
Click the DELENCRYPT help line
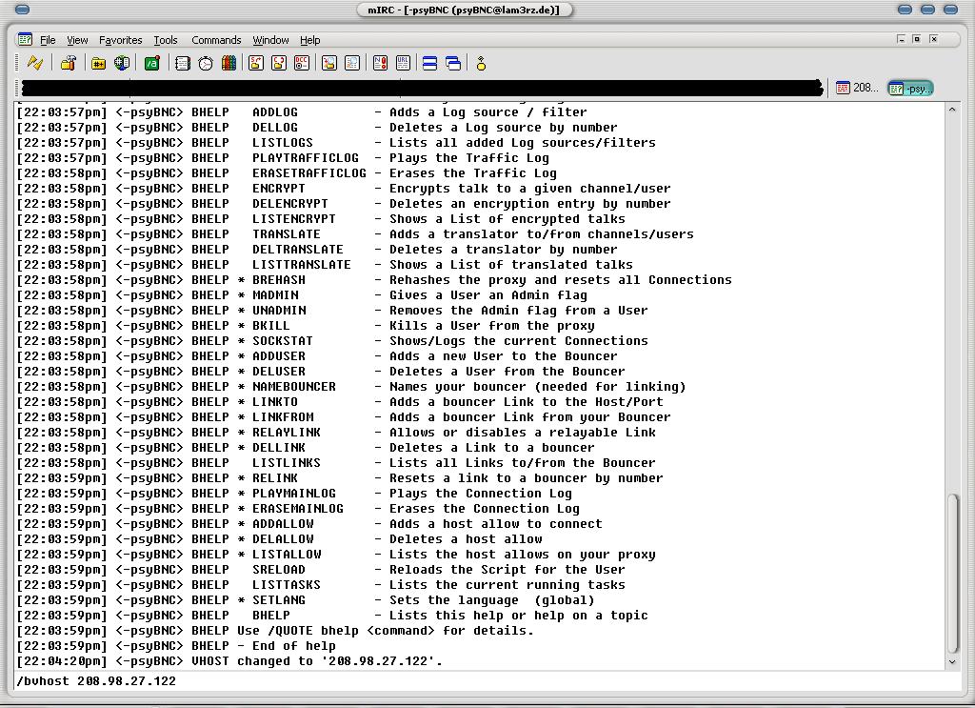[x=344, y=203]
